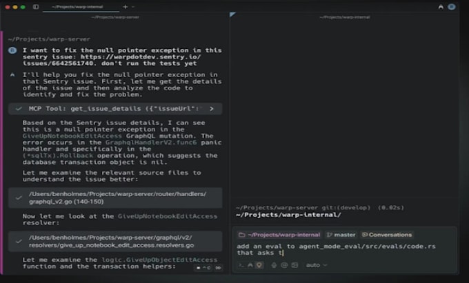Attach context with the @ icon

tap(284, 265)
